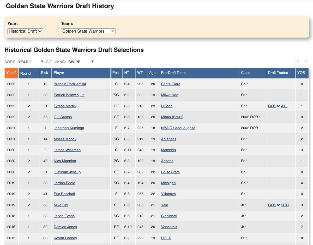The image size is (313, 245).
Task: Open the Arizona team link
Action: [167, 161]
